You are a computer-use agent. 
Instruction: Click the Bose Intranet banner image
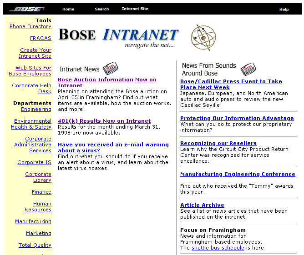coord(119,37)
